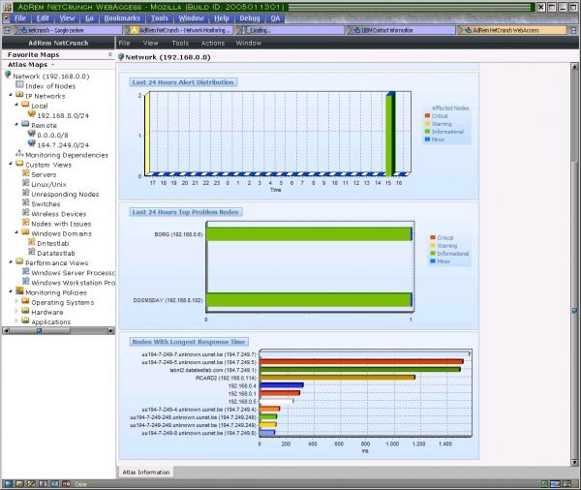Click the Applications folder icon
Screen dimensions: 581x490
25,321
